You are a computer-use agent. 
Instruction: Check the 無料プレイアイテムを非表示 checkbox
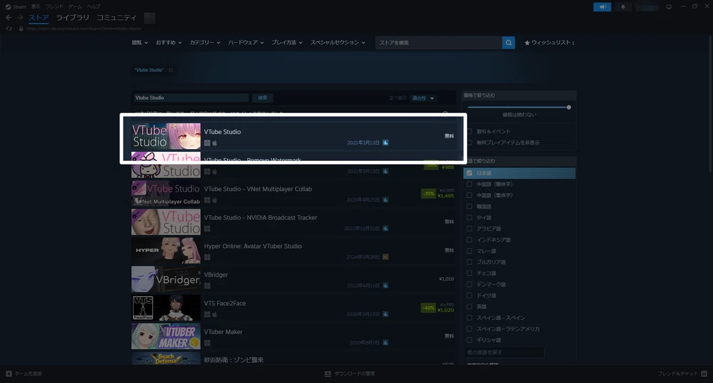[470, 143]
